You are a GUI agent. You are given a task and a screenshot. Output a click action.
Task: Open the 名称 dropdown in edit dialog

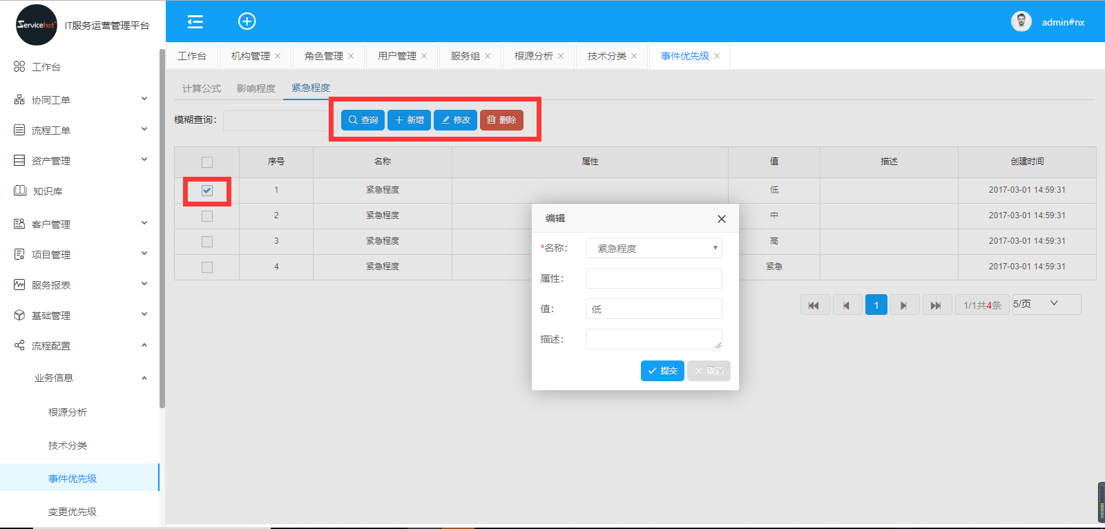pos(653,248)
